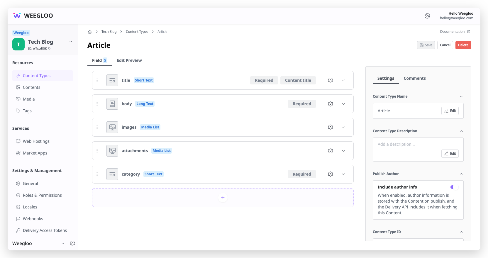Edit the content type name Article
The width and height of the screenshot is (488, 258).
tap(450, 111)
